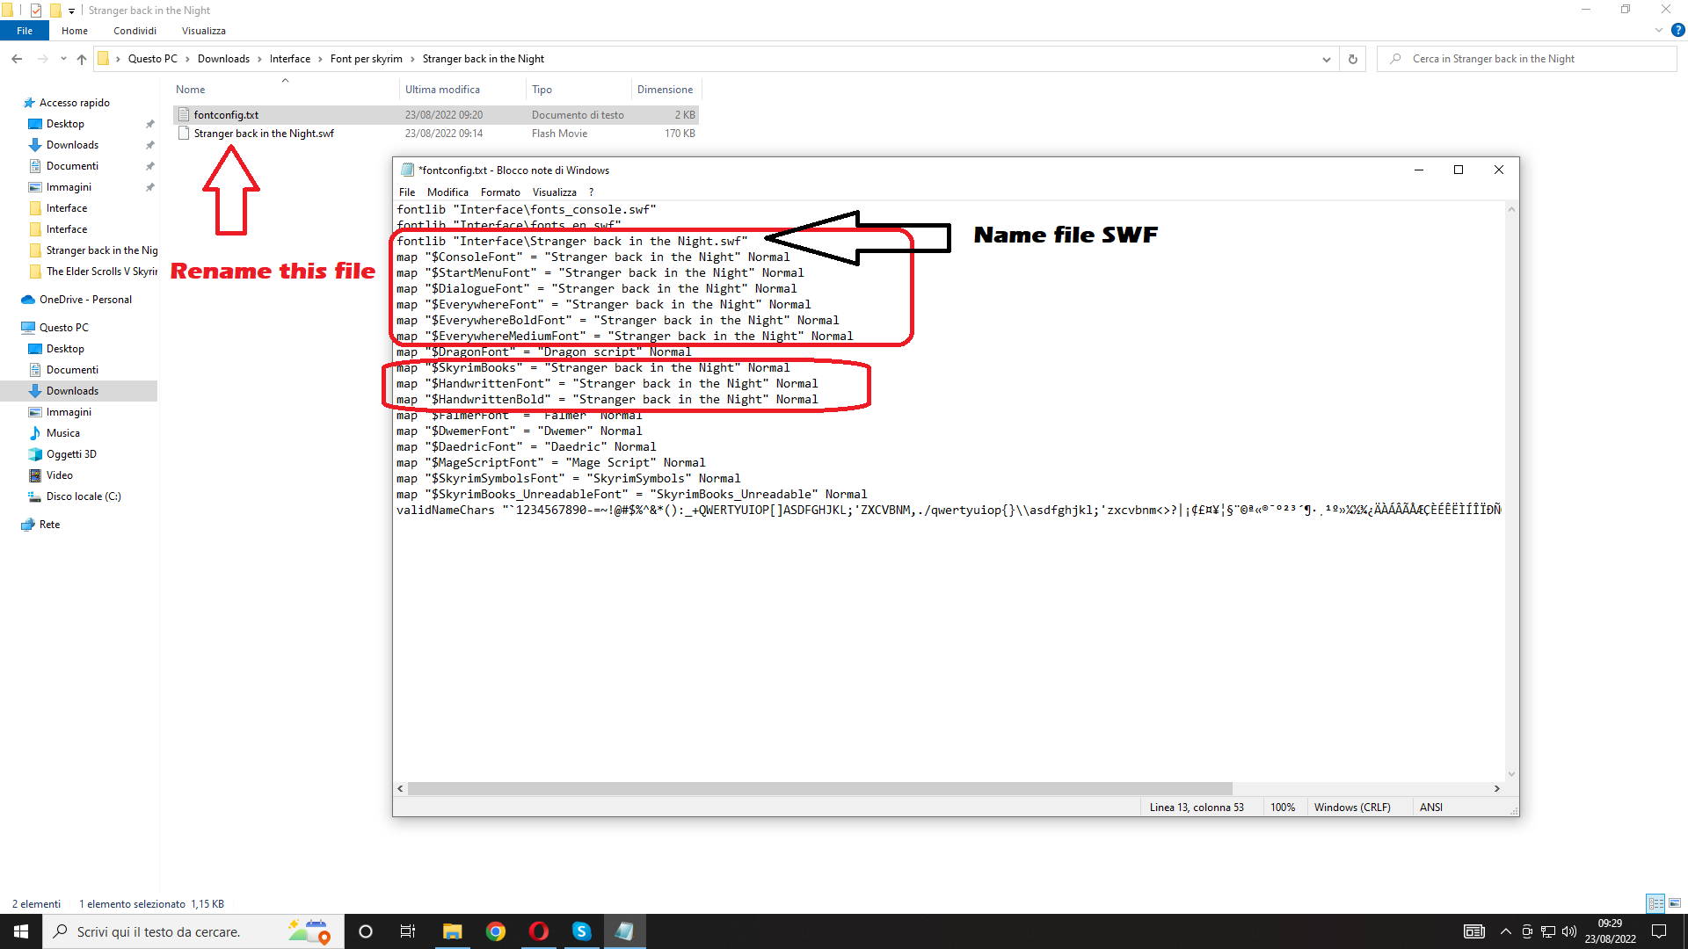The width and height of the screenshot is (1688, 949).
Task: Open Oggetti 3D under Questo PC
Action: click(71, 454)
